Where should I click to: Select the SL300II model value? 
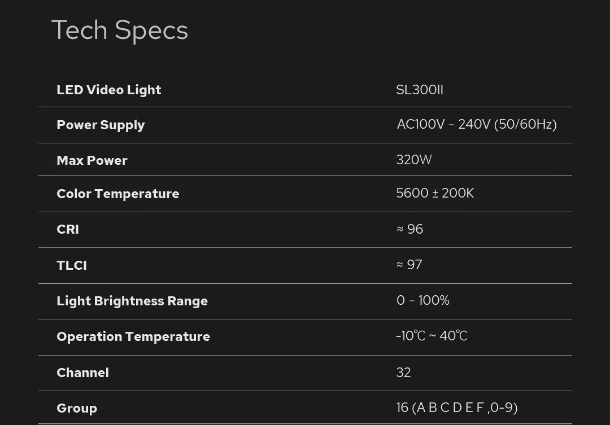pyautogui.click(x=420, y=90)
